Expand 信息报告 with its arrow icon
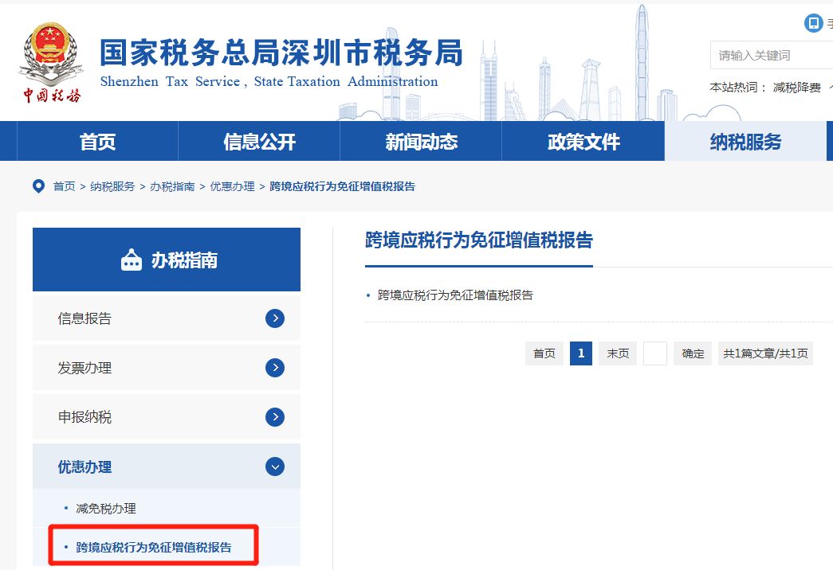Viewport: 833px width, 570px height. point(274,318)
